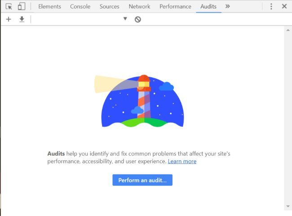Click the scrollbar down arrow
Viewport: 292px width, 216px height.
click(288, 206)
